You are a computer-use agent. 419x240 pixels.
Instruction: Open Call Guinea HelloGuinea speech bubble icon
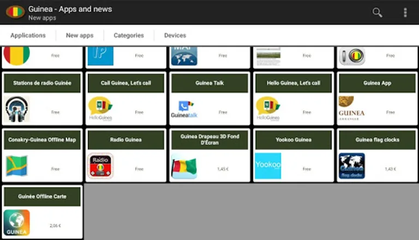100,109
